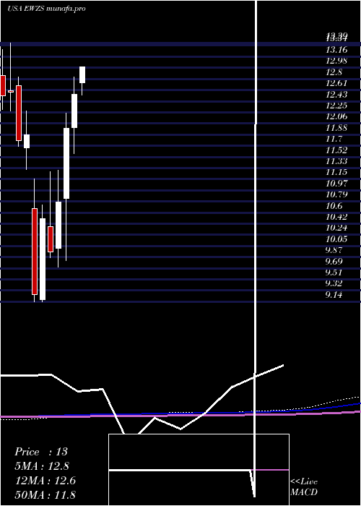The image size is (361, 506).
Task: Click the 11.7 price axis label
Action: pyautogui.click(x=334, y=139)
